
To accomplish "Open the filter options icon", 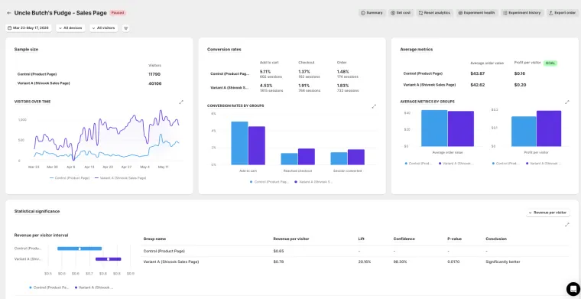I will point(126,28).
